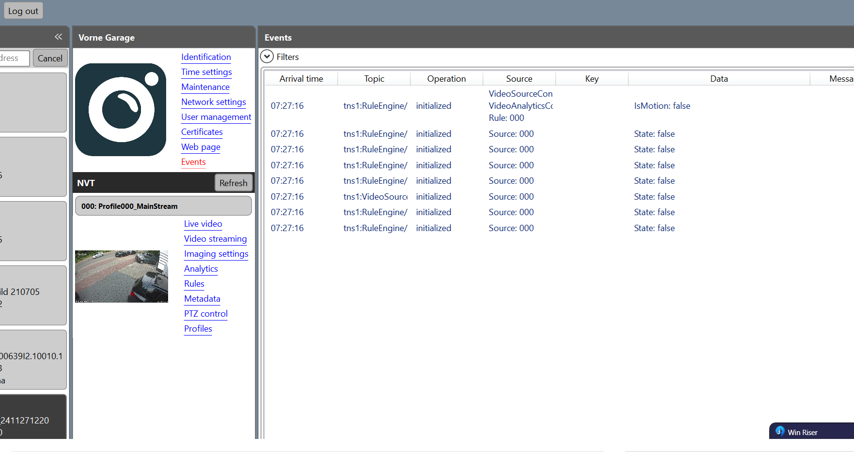Click the large camera device icon
The image size is (854, 452).
(x=121, y=110)
